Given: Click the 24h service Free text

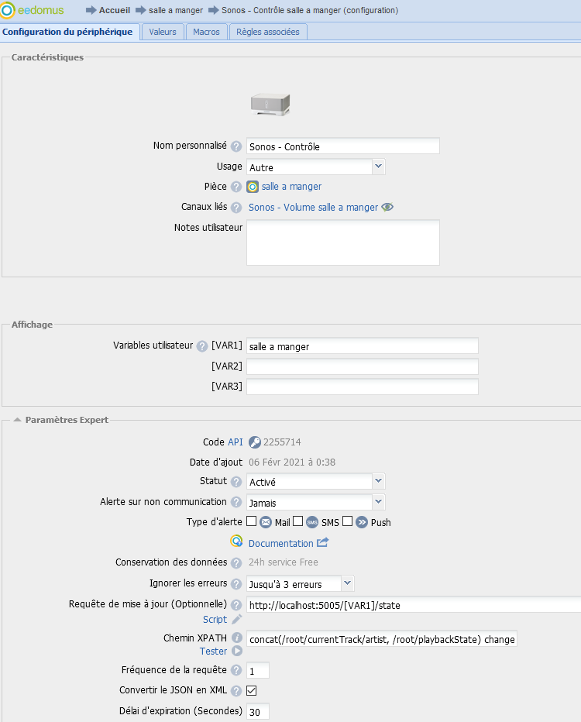Looking at the screenshot, I should click(283, 562).
